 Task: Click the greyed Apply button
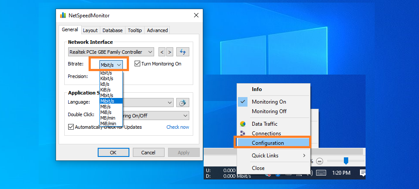pos(184,153)
